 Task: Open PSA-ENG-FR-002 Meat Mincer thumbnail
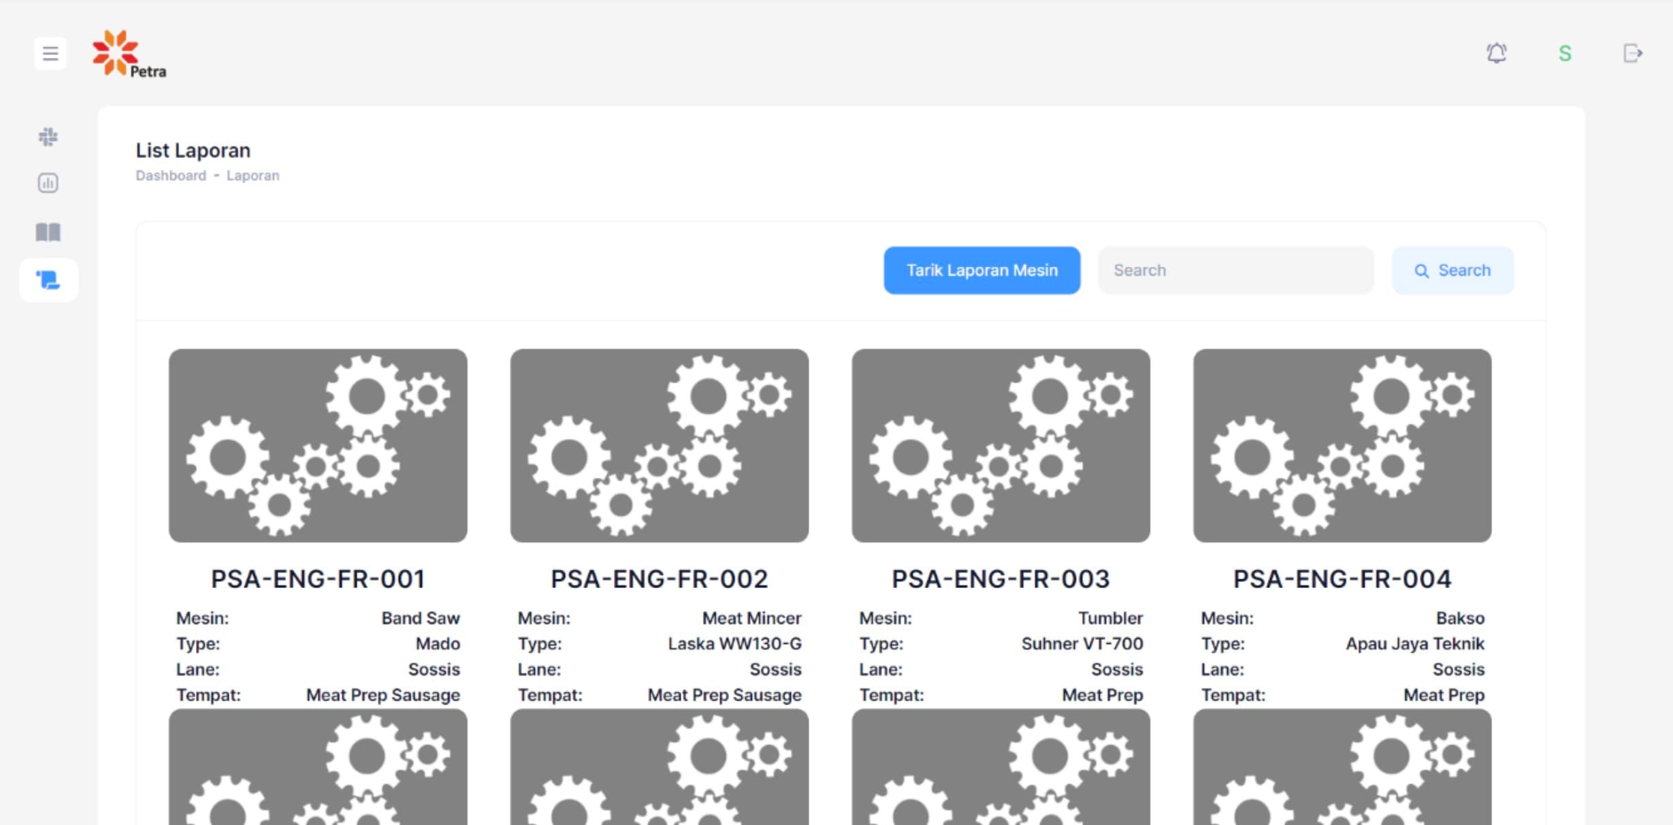coord(660,446)
